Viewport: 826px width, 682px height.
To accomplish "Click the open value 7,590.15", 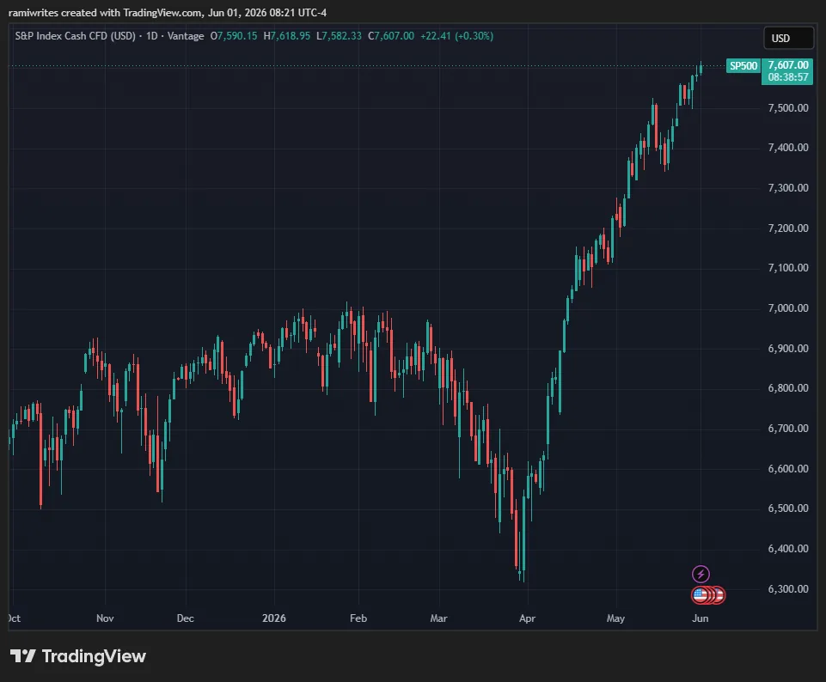I will [237, 36].
